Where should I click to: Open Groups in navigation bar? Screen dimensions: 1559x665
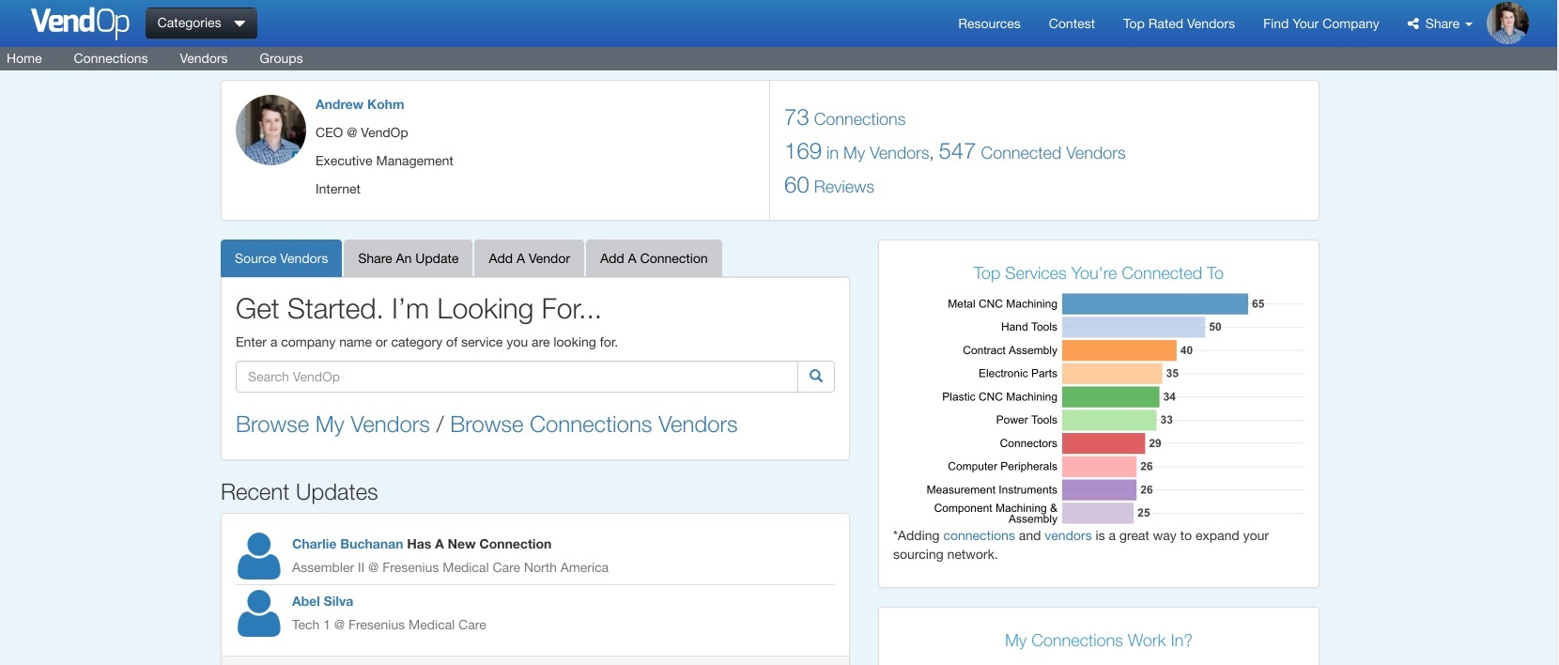point(281,58)
